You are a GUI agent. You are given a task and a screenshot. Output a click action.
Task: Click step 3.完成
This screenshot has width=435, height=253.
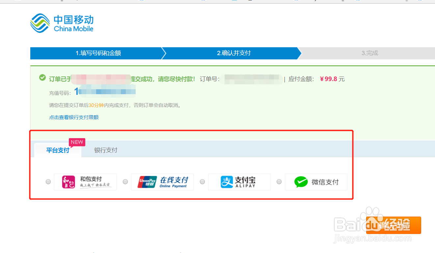click(x=369, y=53)
